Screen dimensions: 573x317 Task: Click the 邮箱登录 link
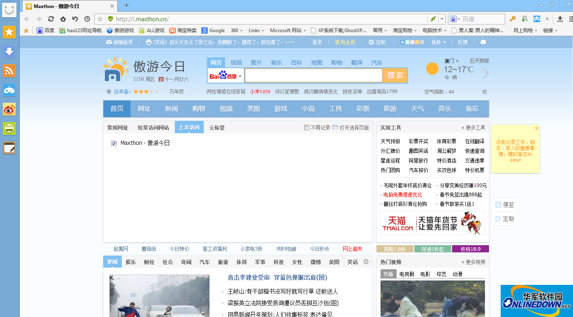(x=119, y=42)
